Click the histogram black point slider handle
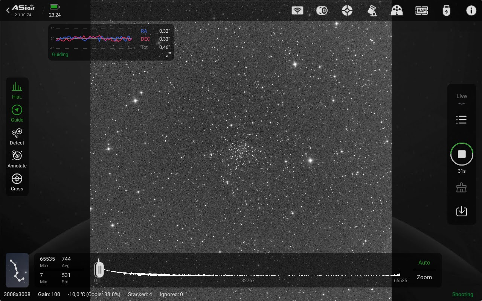 pos(99,270)
